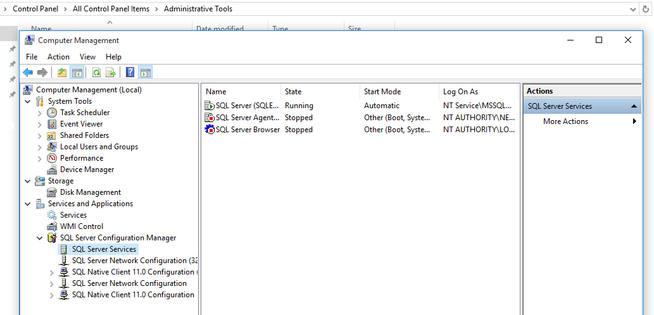The image size is (654, 315).
Task: Maximize the Computer Management window
Action: [599, 40]
